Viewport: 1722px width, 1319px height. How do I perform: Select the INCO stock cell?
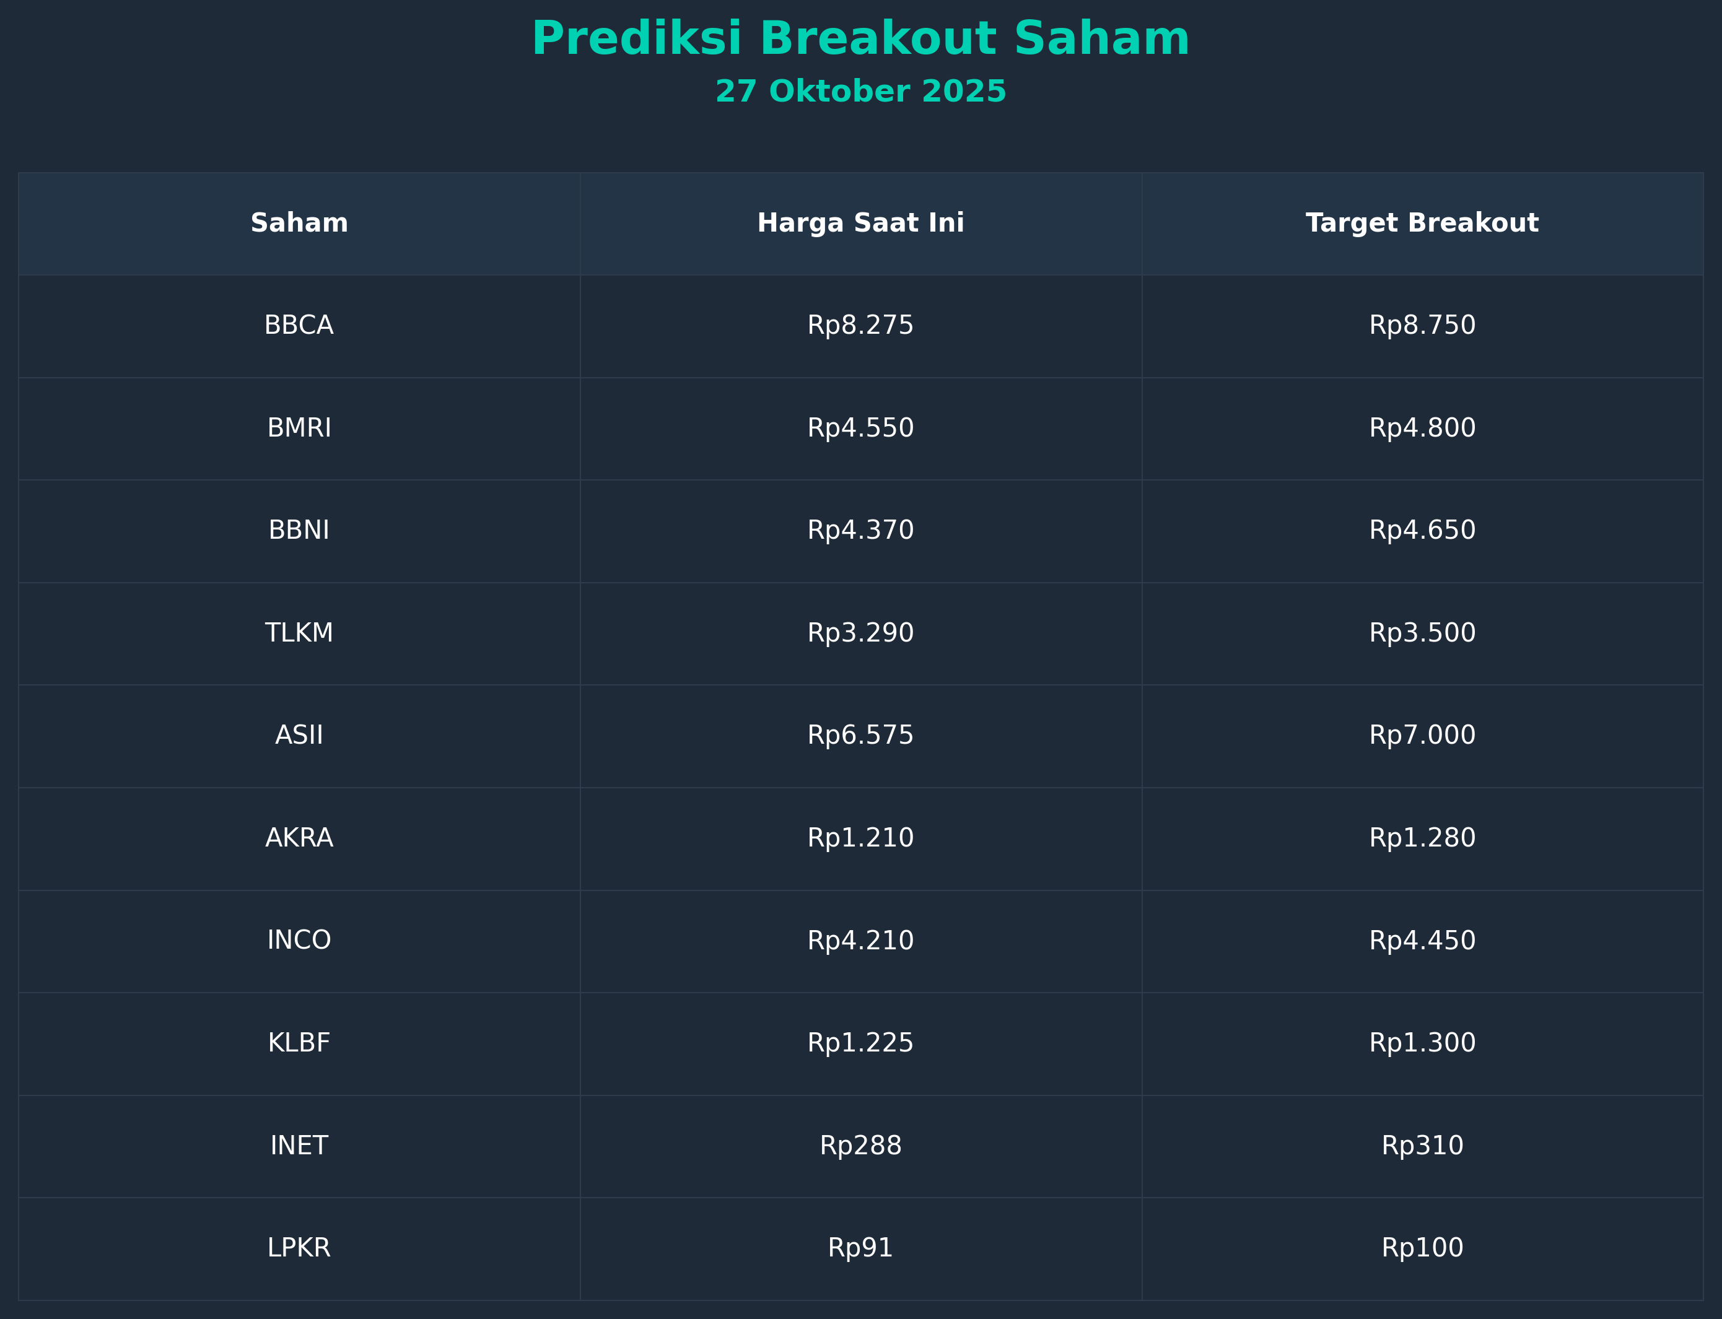pyautogui.click(x=299, y=941)
